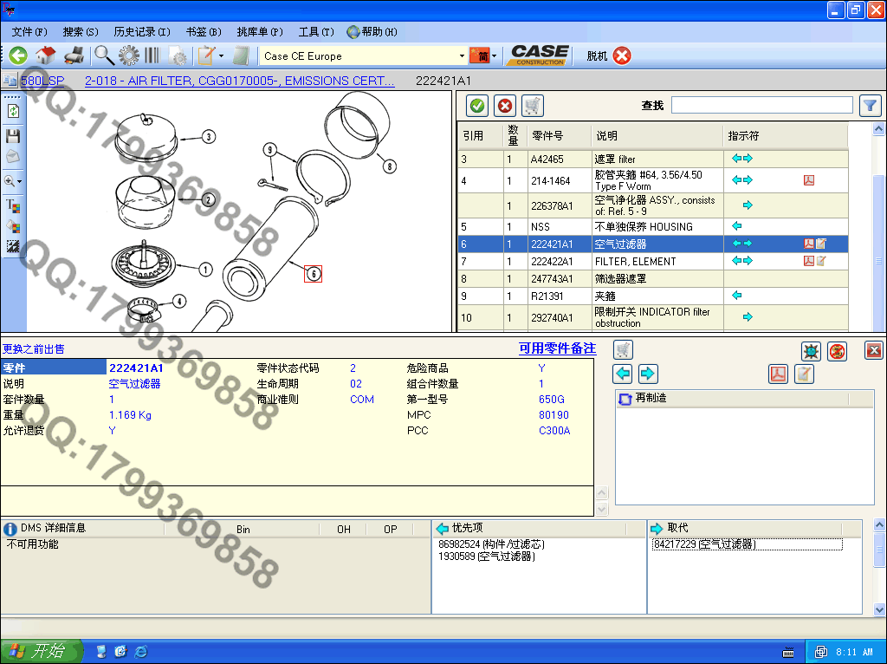Open the zoom tool dropdown arrow
The image size is (887, 664).
(20, 182)
